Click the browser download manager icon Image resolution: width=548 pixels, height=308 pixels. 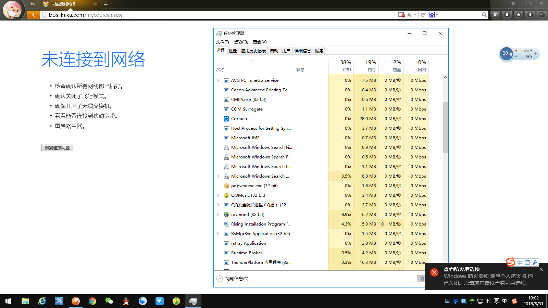tap(530, 15)
